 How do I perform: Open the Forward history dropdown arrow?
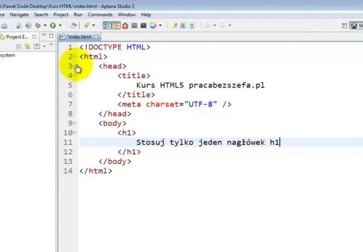click(230, 26)
